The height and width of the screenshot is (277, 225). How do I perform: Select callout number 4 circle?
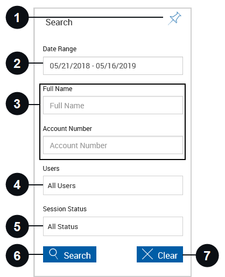coord(17,184)
